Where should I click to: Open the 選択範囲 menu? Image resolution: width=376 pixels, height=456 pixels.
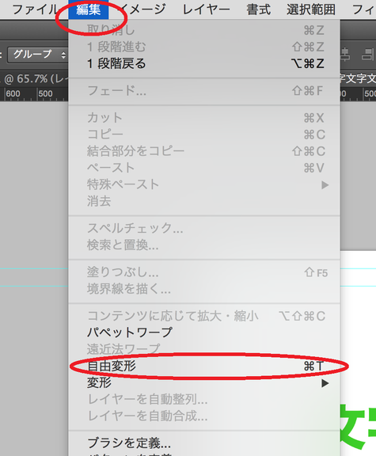(x=311, y=9)
